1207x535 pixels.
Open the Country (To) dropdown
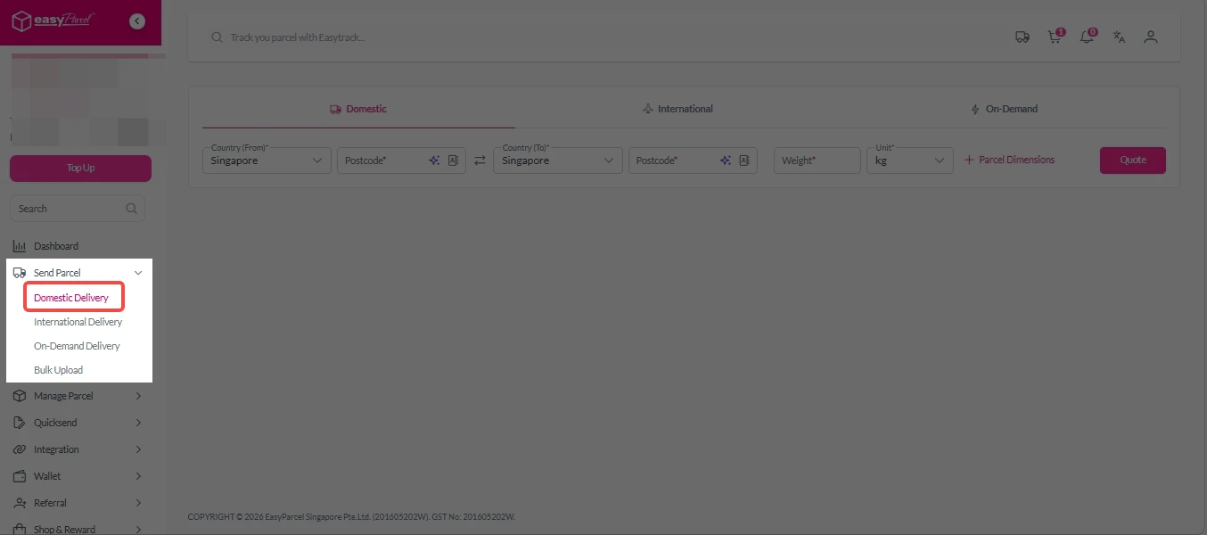point(557,160)
